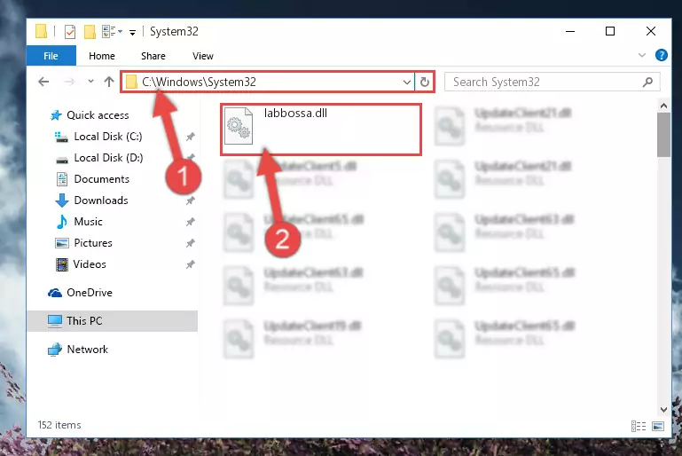Open the File menu
The image size is (682, 456).
pyautogui.click(x=51, y=56)
